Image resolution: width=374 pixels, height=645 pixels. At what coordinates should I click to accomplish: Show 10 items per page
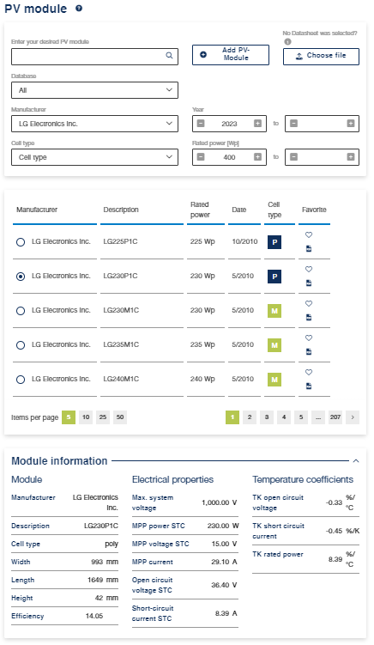86,417
